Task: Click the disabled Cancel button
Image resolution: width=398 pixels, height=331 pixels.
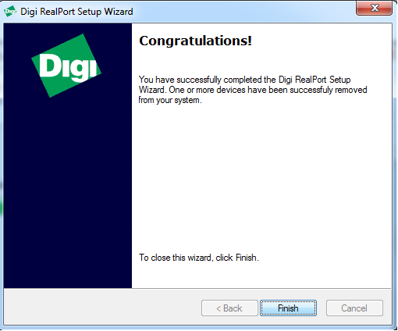Action: tap(354, 308)
